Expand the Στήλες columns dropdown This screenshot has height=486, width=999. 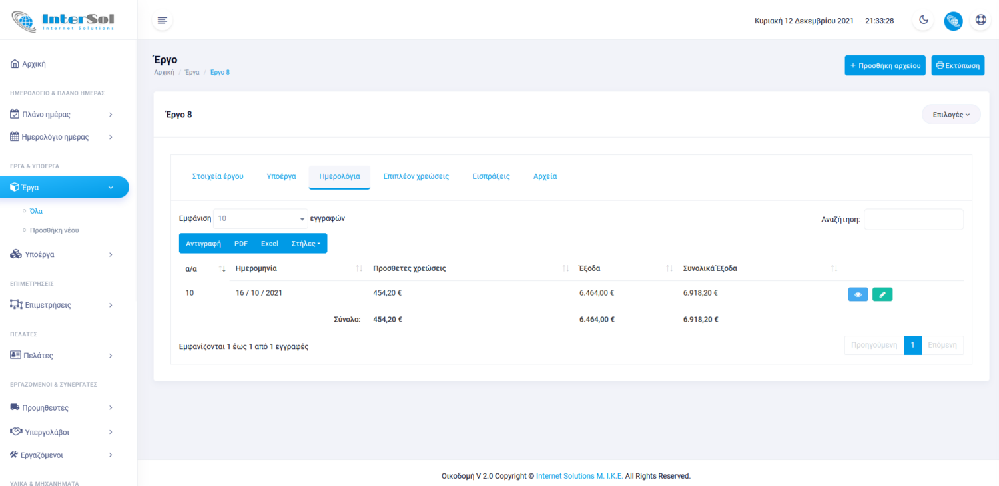(306, 244)
